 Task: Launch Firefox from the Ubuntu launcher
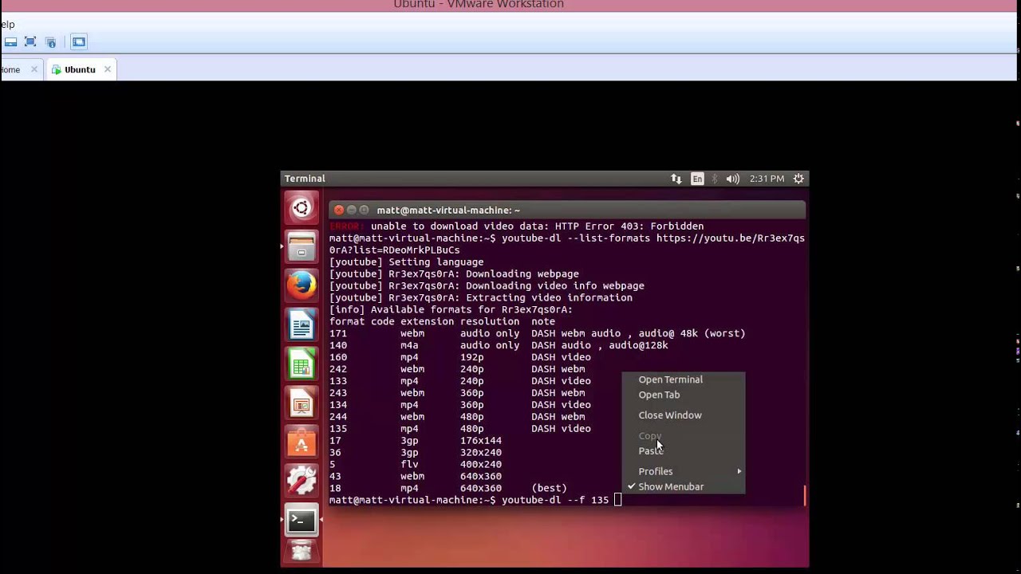[302, 285]
